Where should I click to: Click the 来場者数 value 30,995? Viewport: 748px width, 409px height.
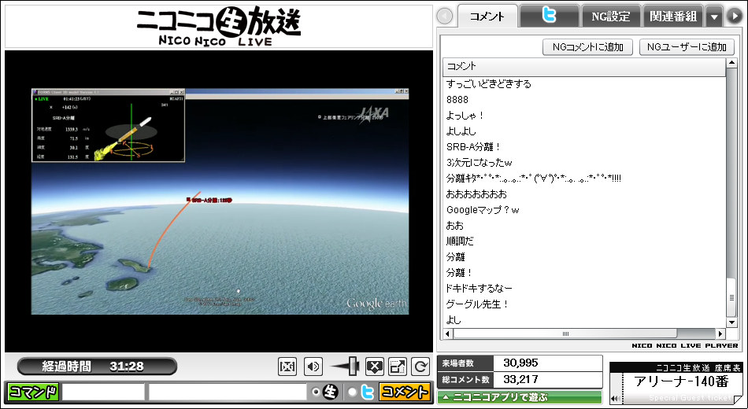pyautogui.click(x=520, y=363)
